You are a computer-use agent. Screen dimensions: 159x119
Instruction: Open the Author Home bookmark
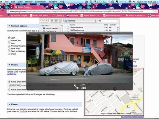tap(90, 16)
